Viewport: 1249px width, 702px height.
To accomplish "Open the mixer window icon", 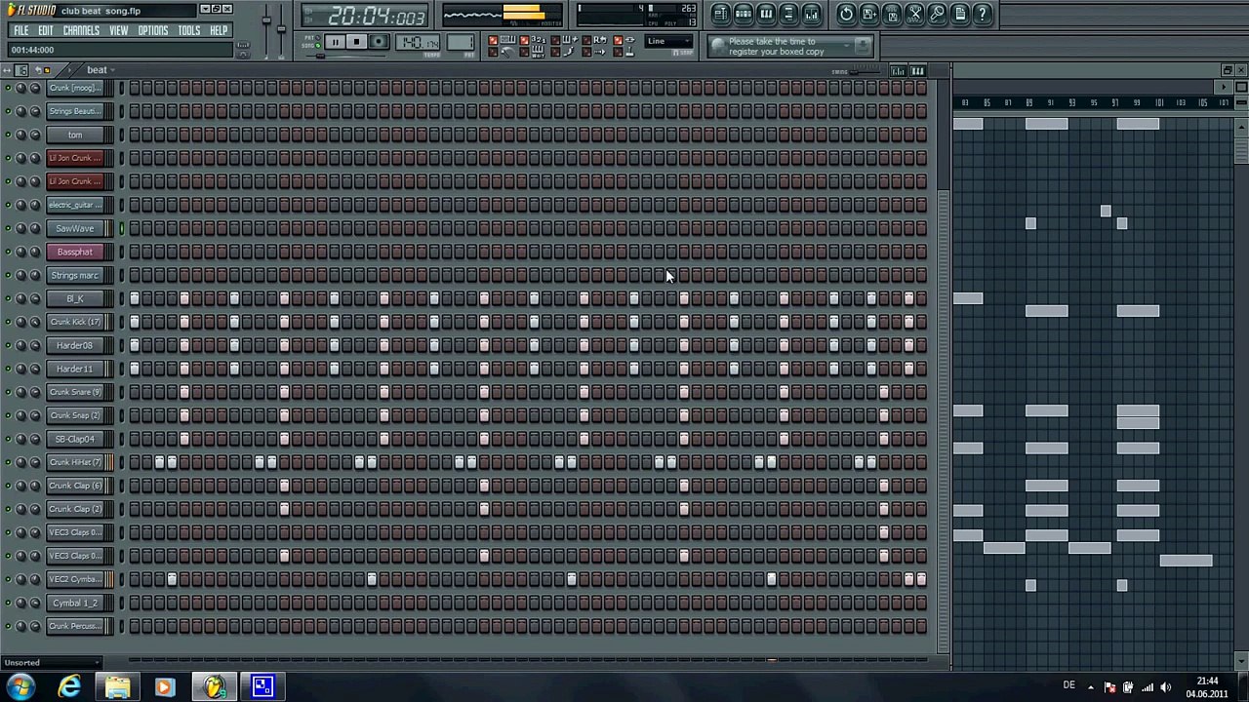I will pyautogui.click(x=814, y=14).
